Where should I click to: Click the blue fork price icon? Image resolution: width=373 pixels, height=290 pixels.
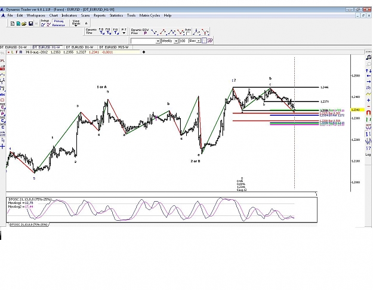click(196, 32)
